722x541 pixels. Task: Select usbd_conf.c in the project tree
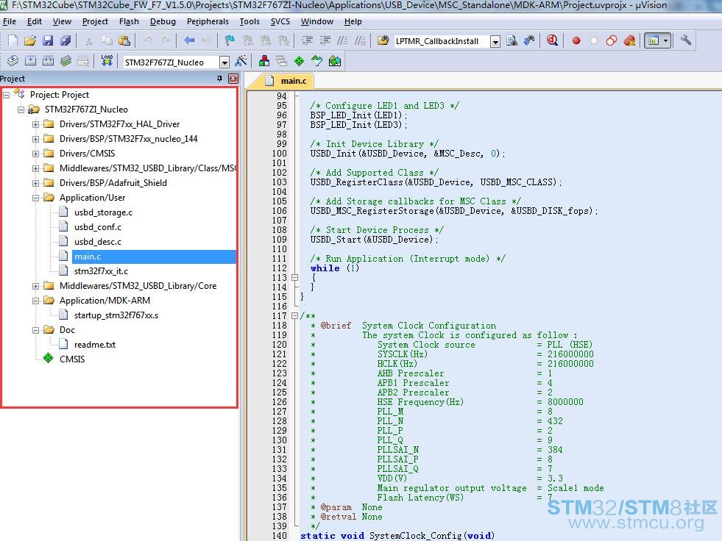coord(98,227)
